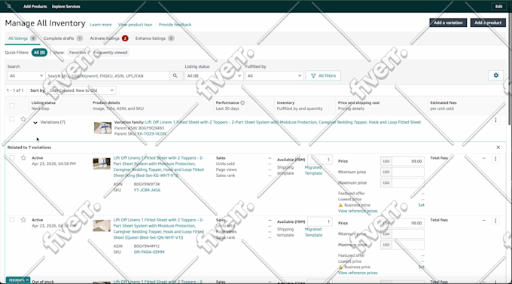This screenshot has height=284, width=512.
Task: Switch to the Activate listings tab
Action: [x=108, y=38]
